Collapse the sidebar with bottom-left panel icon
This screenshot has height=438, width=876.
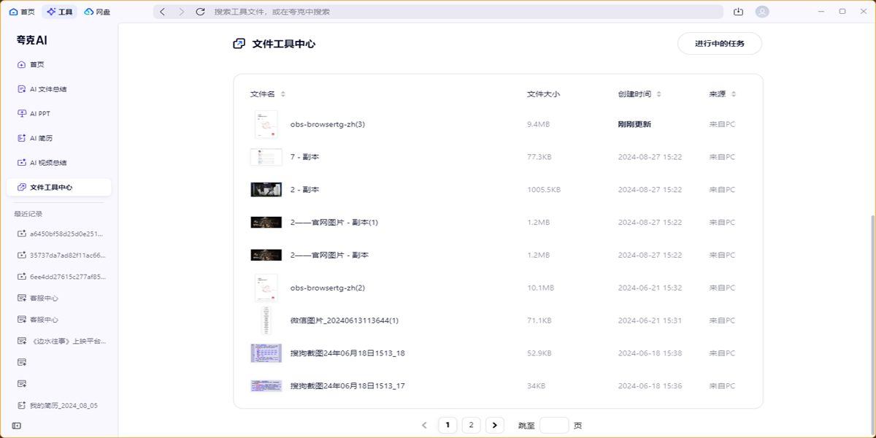tap(16, 426)
